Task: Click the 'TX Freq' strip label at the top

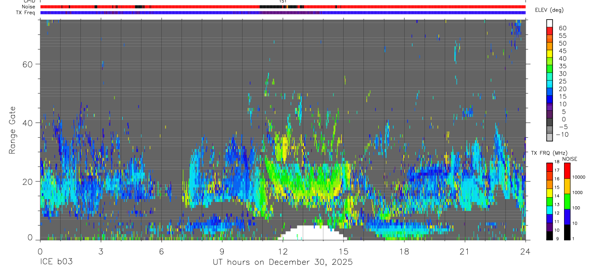Action: 26,12
